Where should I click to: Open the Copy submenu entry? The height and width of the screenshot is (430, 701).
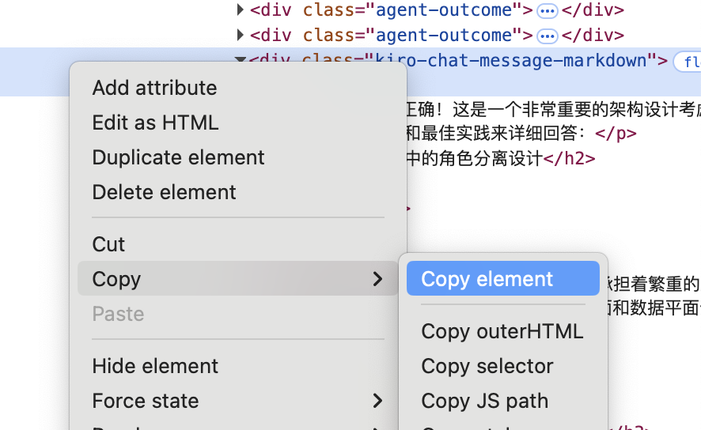tap(237, 279)
